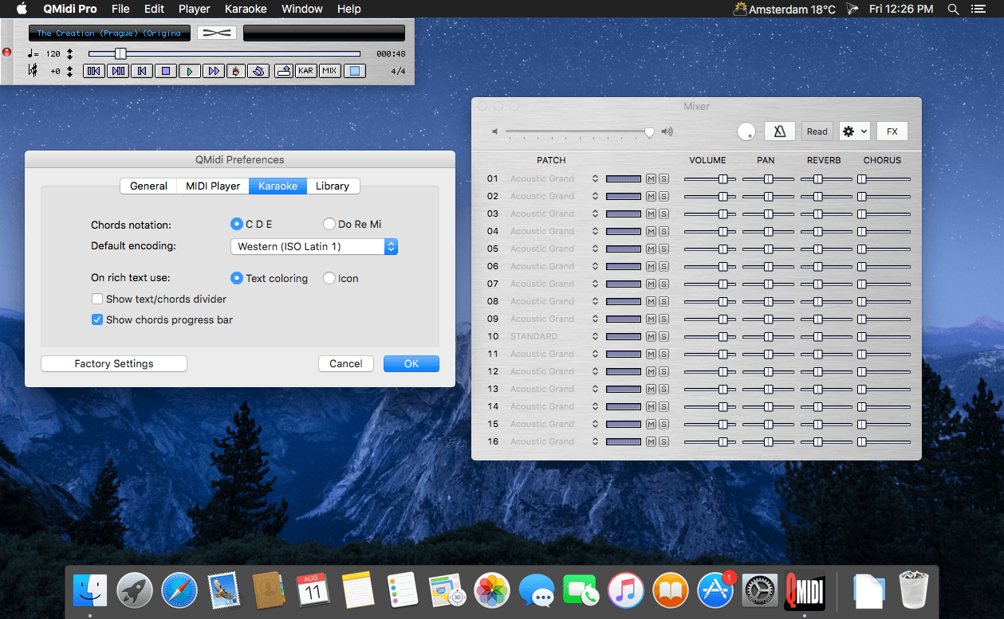The height and width of the screenshot is (619, 1004).
Task: Open patch selector for channel 01
Action: click(x=595, y=178)
